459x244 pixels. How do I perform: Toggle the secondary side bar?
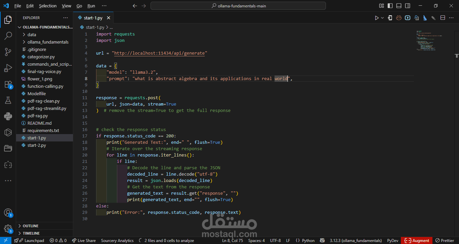point(408,6)
